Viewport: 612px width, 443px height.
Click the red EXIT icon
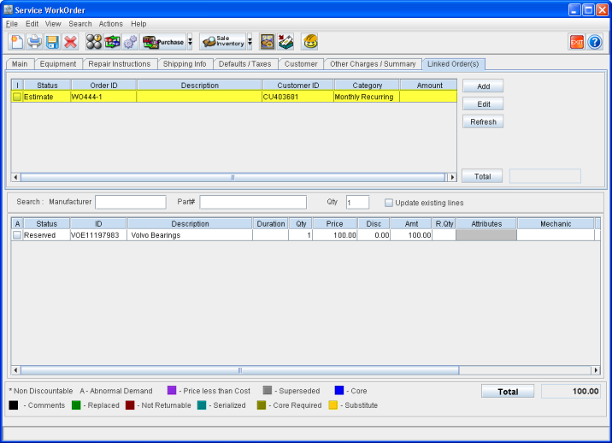click(x=576, y=42)
